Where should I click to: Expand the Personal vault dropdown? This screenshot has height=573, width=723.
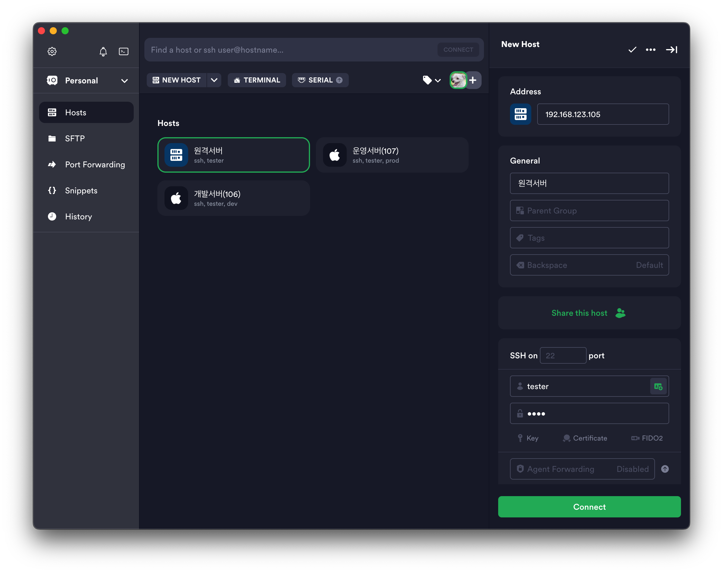coord(125,81)
